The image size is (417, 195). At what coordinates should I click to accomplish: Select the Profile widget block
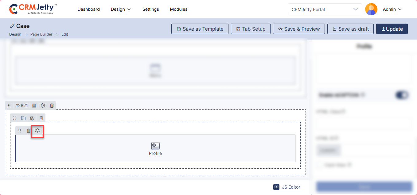coord(155,148)
